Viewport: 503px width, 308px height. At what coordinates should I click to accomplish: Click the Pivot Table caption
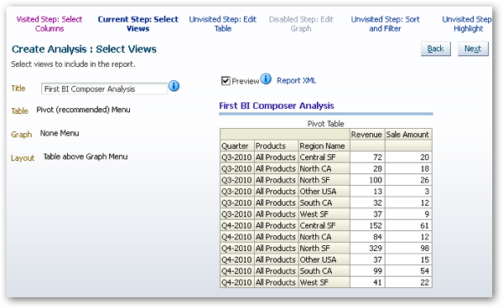point(325,124)
